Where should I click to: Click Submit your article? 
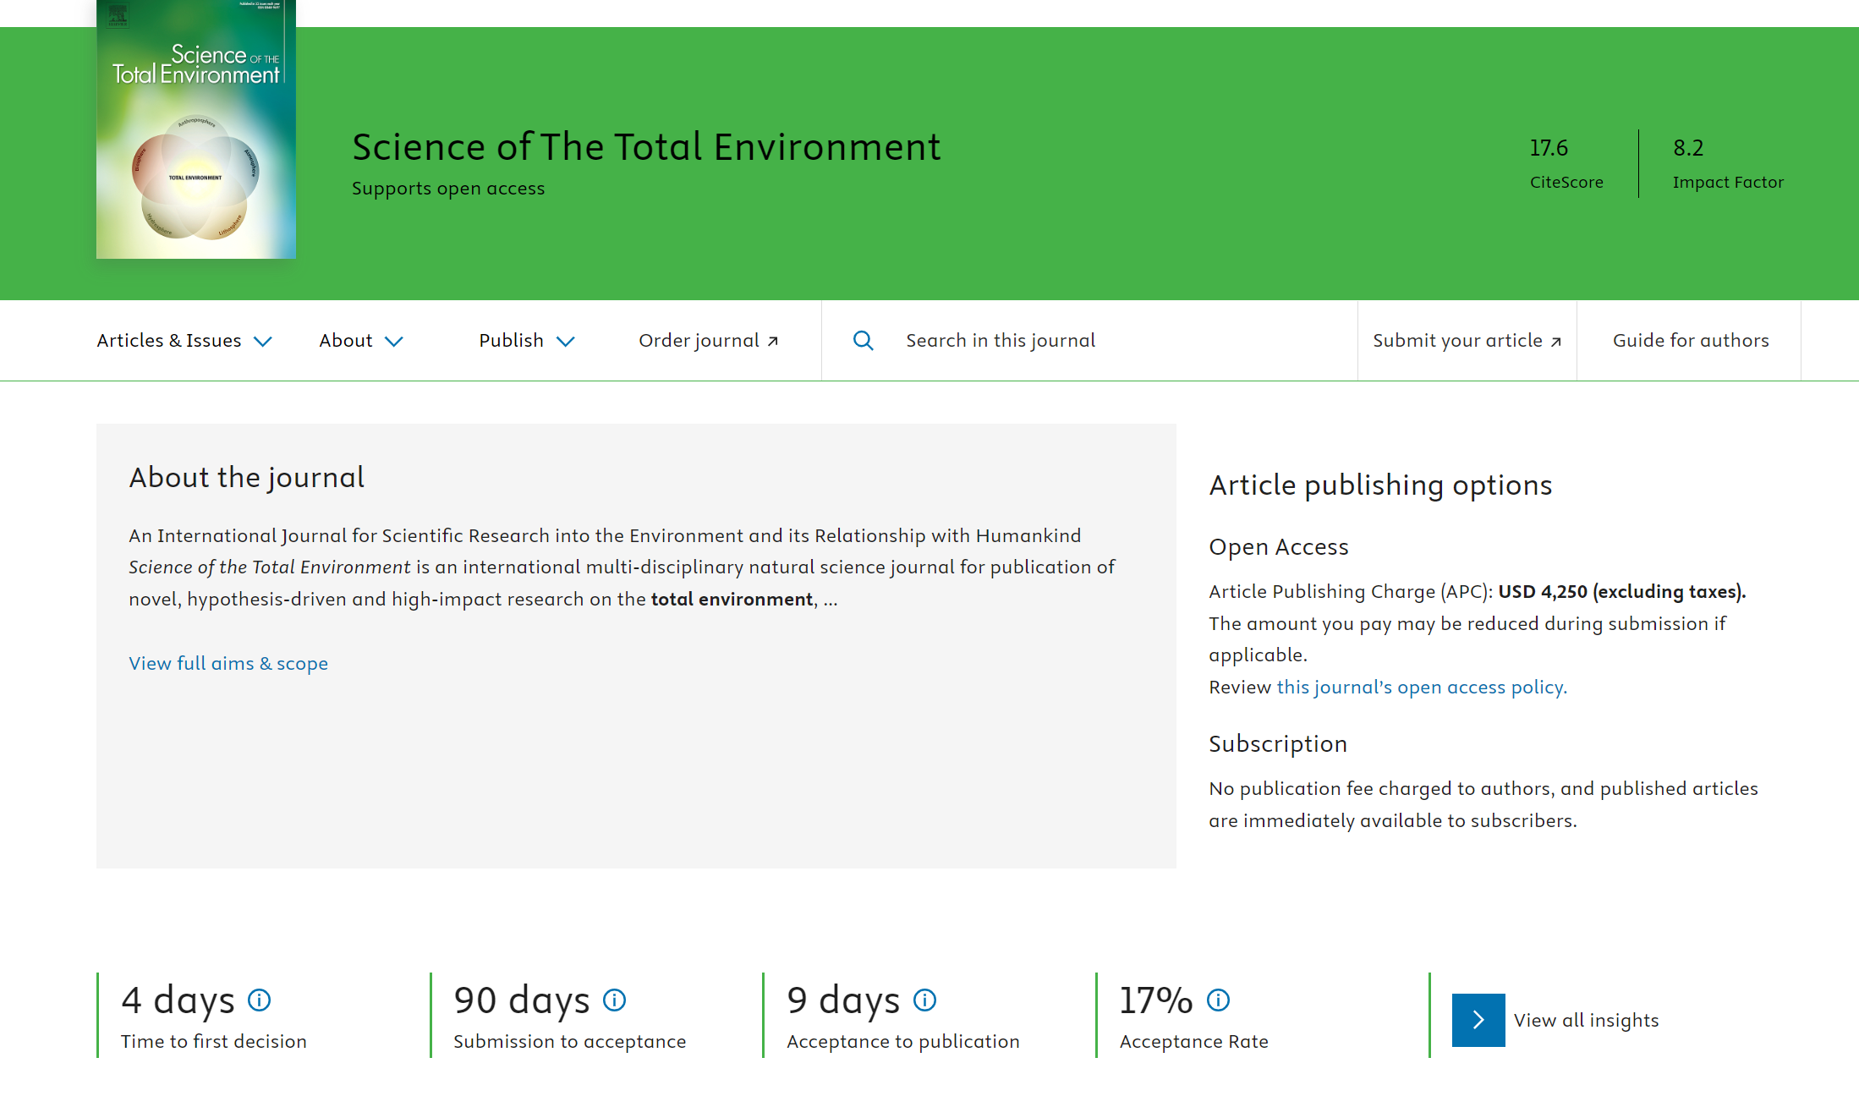click(x=1467, y=341)
